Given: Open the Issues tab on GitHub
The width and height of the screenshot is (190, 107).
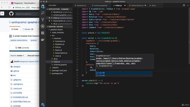Looking at the screenshot, I should pyautogui.click(x=28, y=29).
